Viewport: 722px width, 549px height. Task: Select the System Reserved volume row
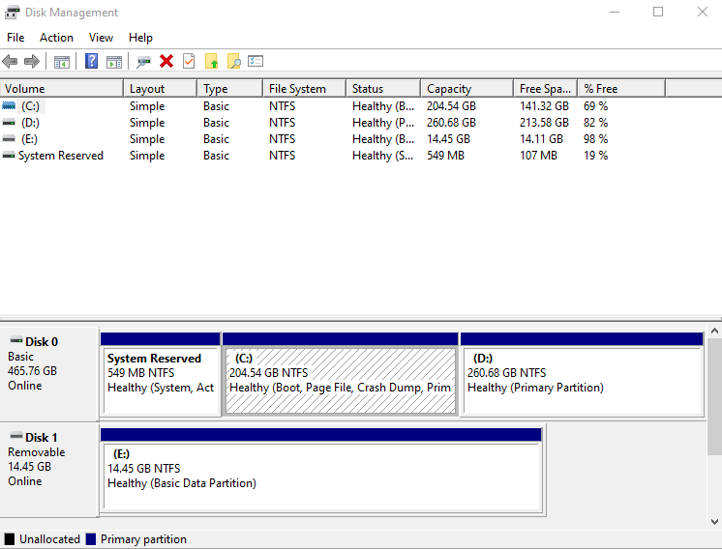(333, 156)
